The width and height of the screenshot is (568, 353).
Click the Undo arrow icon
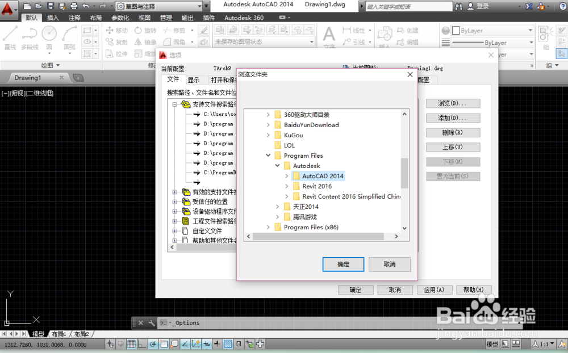pos(86,6)
